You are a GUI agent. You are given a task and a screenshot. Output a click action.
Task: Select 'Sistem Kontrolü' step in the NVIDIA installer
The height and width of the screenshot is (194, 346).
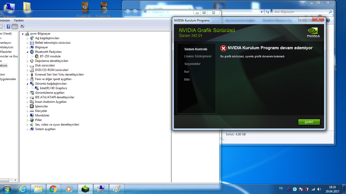pyautogui.click(x=196, y=49)
